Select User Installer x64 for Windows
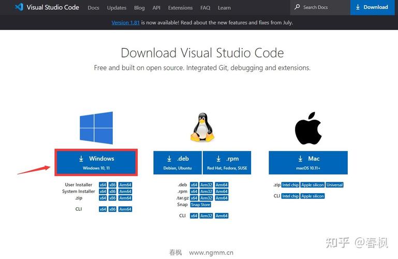 click(x=103, y=185)
